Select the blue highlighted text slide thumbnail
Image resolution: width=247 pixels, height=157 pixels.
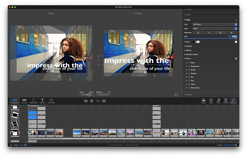(33, 115)
